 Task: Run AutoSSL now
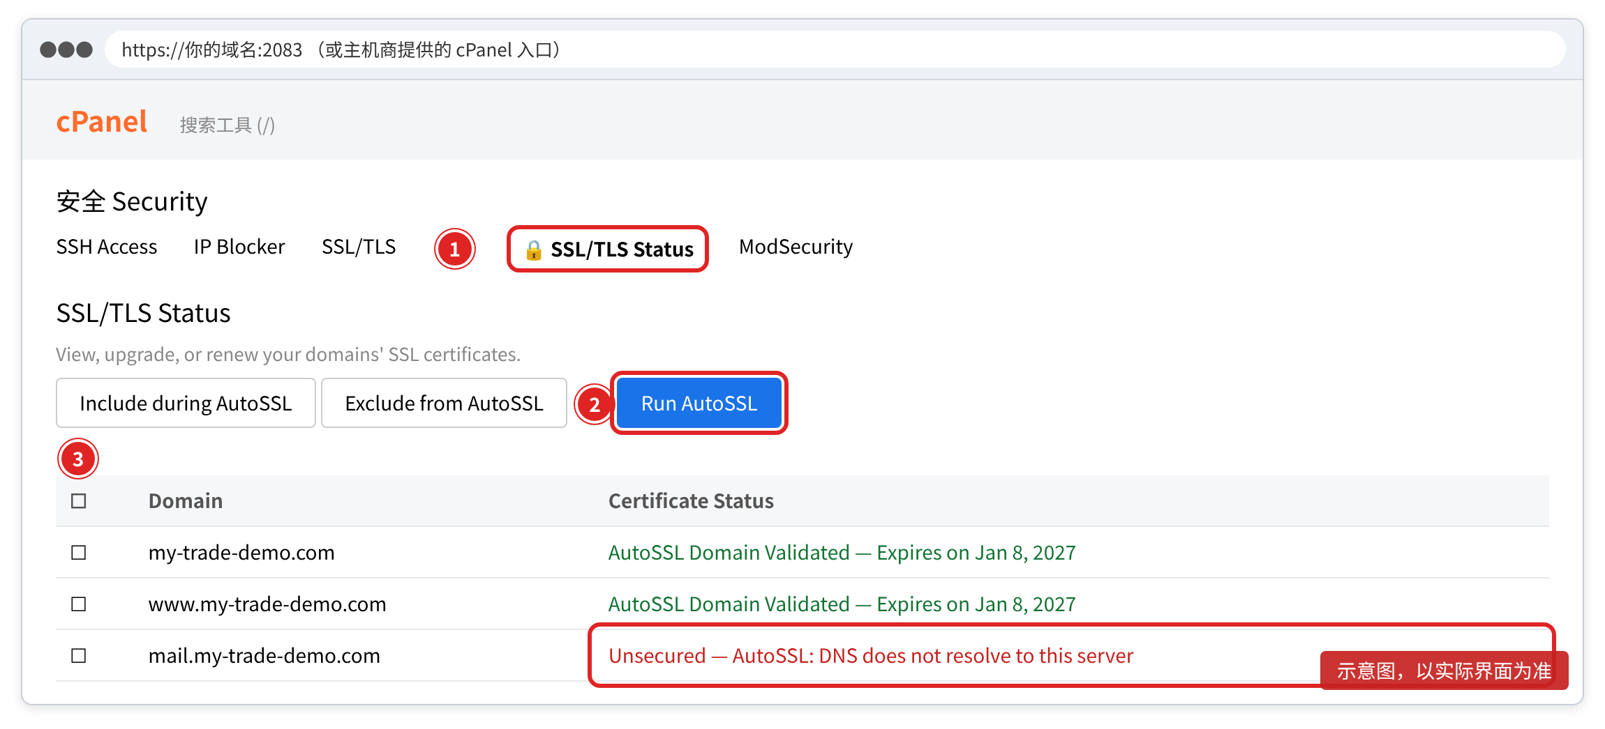[699, 403]
